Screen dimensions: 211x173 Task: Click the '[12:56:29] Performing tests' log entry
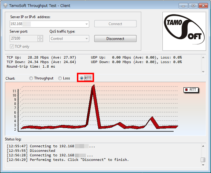pos(68,160)
